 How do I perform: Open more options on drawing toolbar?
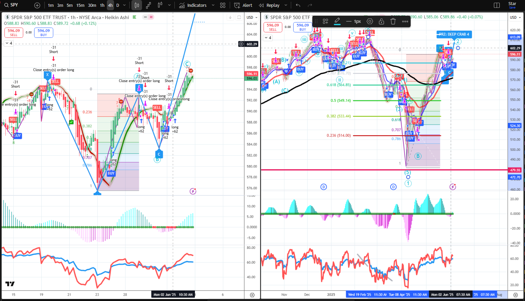pos(405,21)
